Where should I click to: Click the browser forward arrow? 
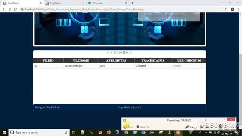coord(9,9)
